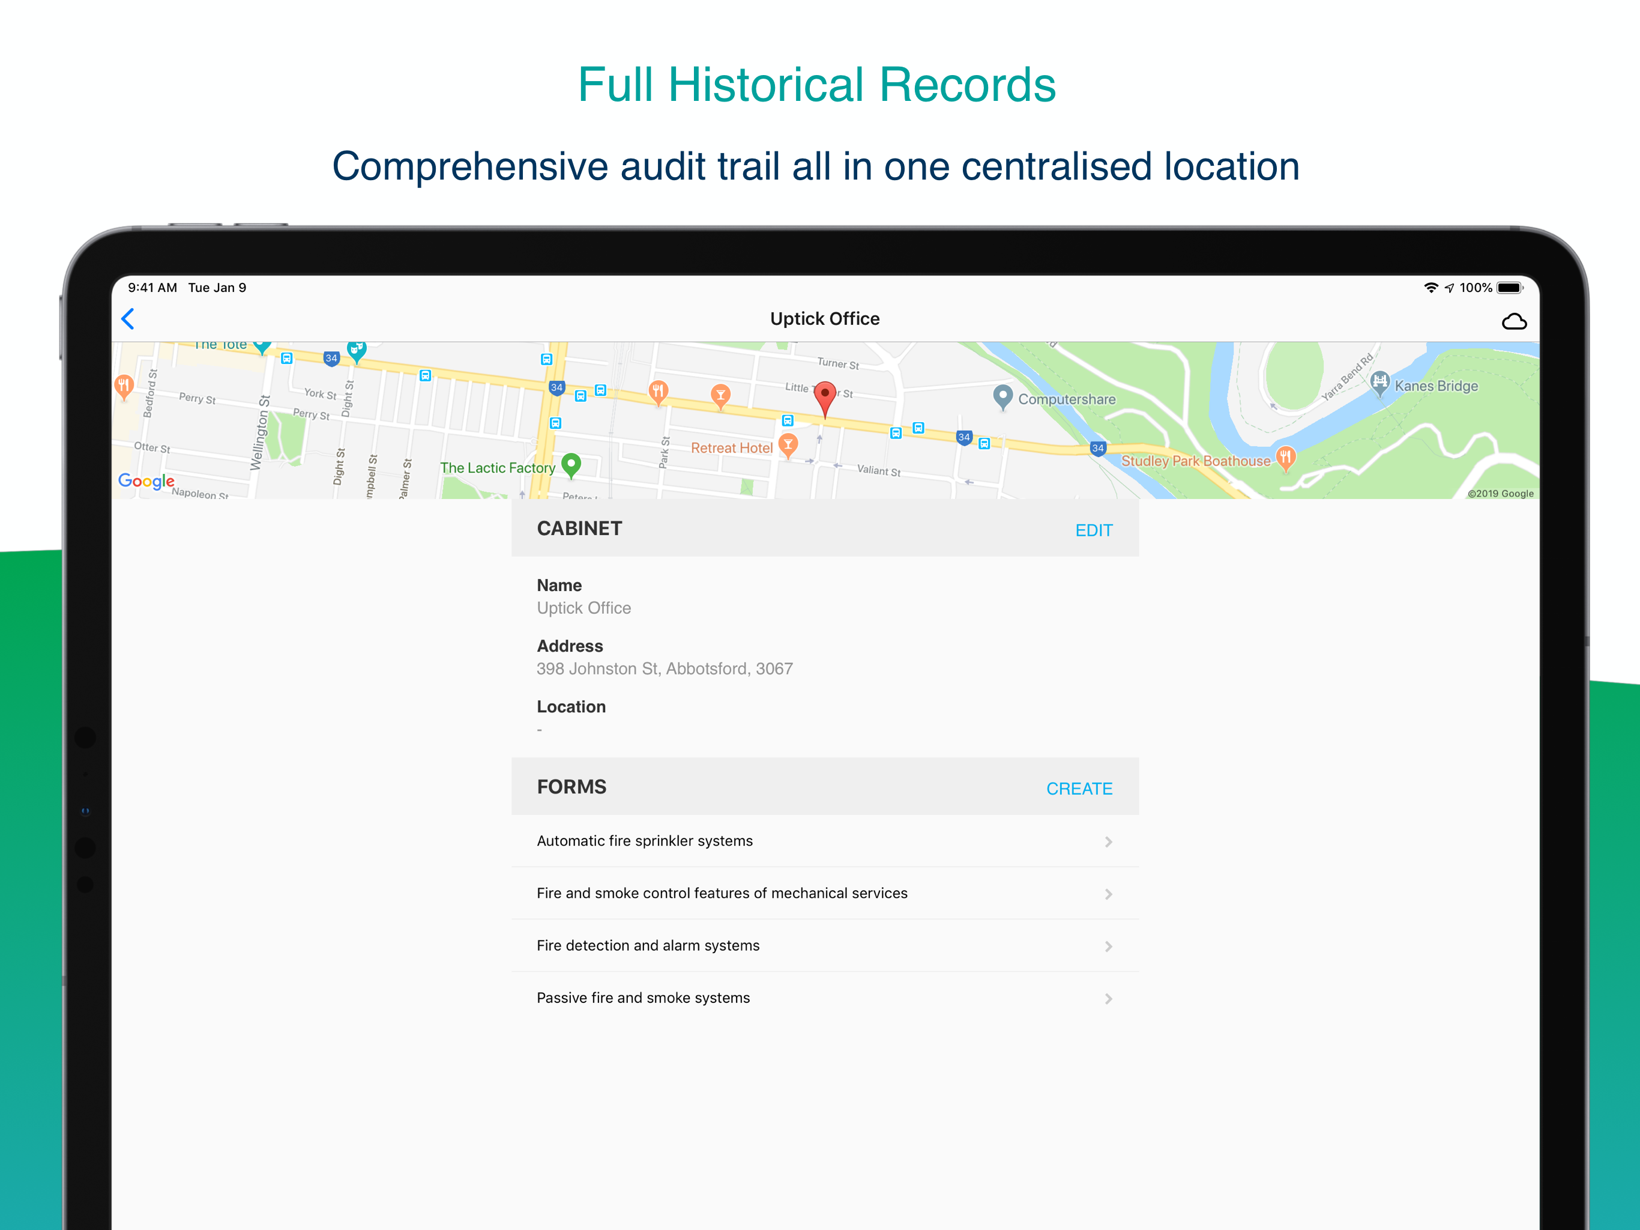Tap the battery indicator icon
This screenshot has width=1640, height=1230.
pyautogui.click(x=1510, y=288)
